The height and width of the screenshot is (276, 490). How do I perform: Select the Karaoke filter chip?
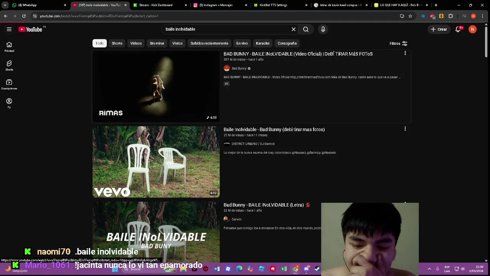point(263,43)
